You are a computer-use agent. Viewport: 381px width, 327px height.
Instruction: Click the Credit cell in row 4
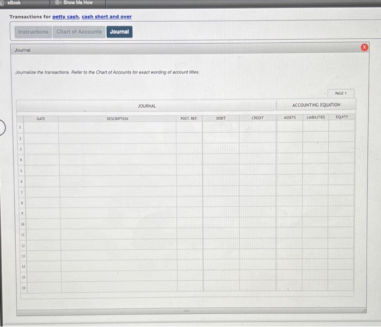point(257,159)
